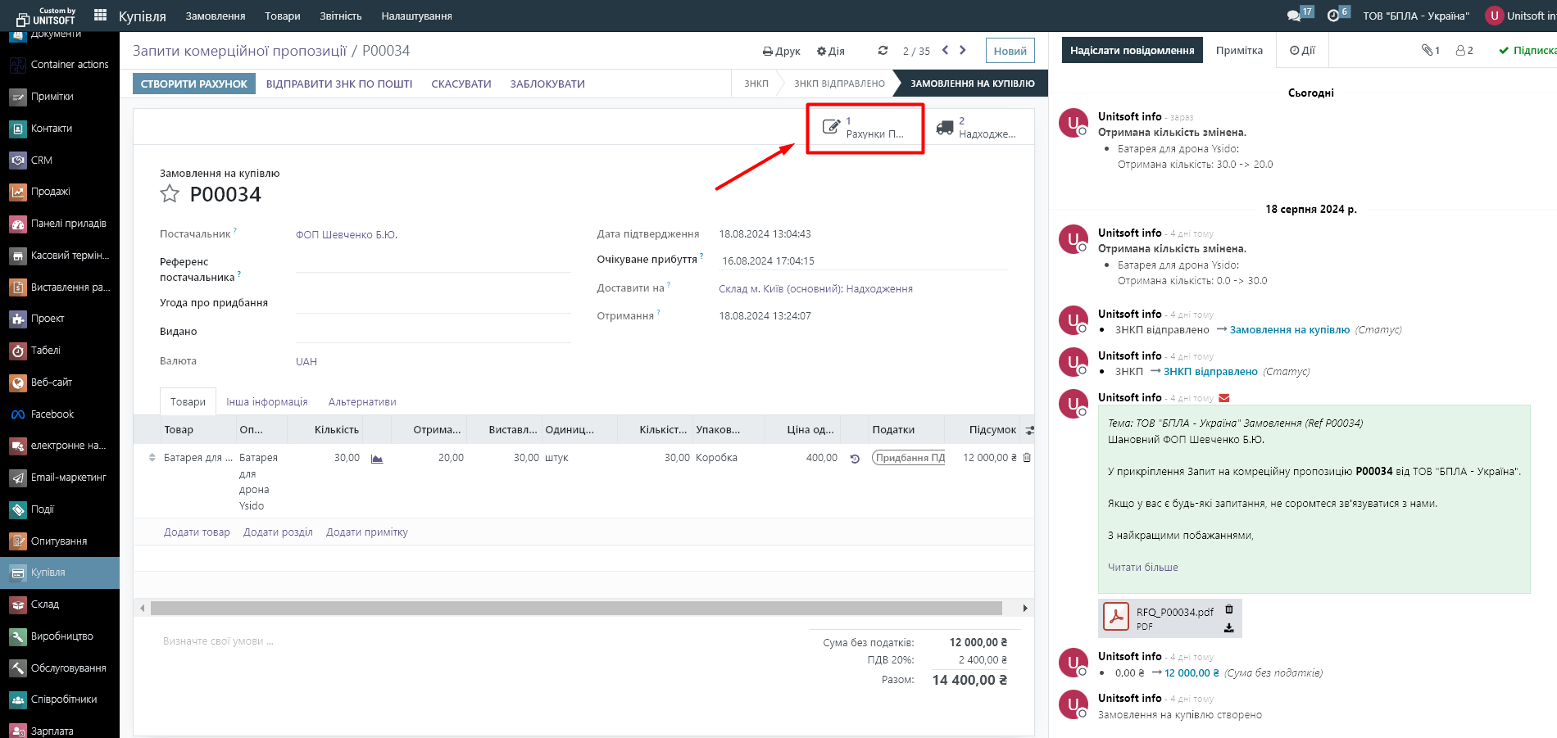The width and height of the screenshot is (1557, 738).
Task: Click the favorite star next to P00034
Action: (x=170, y=194)
